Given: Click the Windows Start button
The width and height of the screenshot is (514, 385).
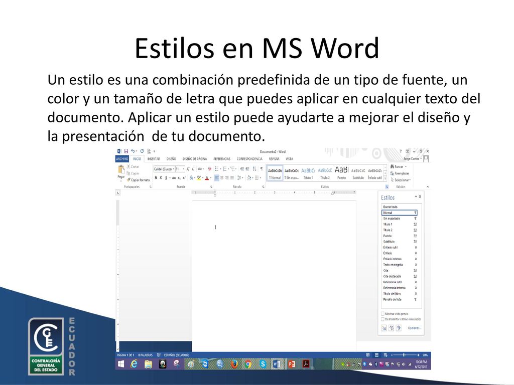Looking at the screenshot, I should pos(121,364).
